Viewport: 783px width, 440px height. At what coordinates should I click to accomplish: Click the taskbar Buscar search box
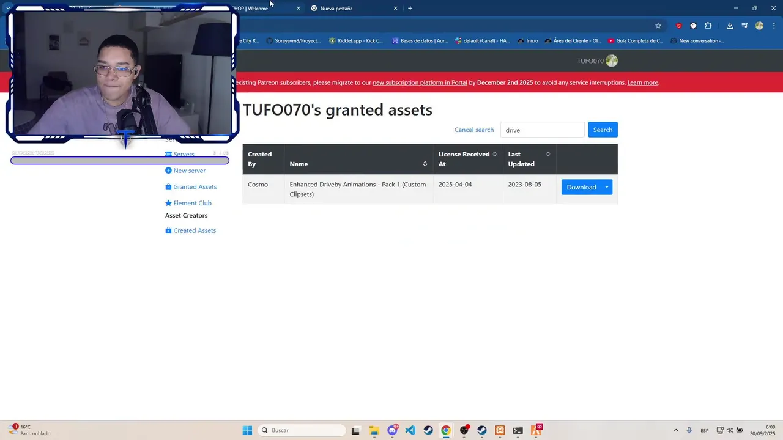(x=302, y=430)
